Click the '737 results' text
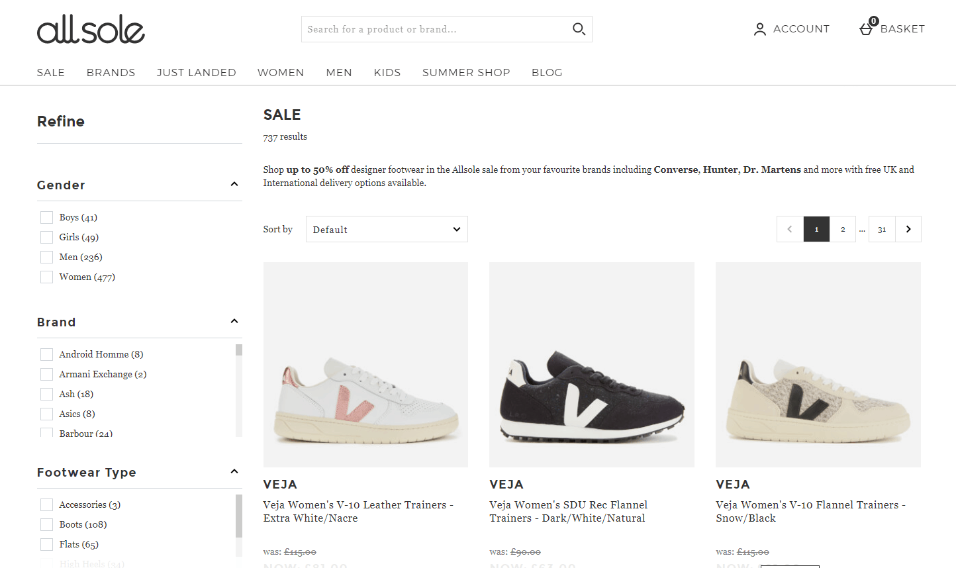The image size is (956, 568). 285,137
